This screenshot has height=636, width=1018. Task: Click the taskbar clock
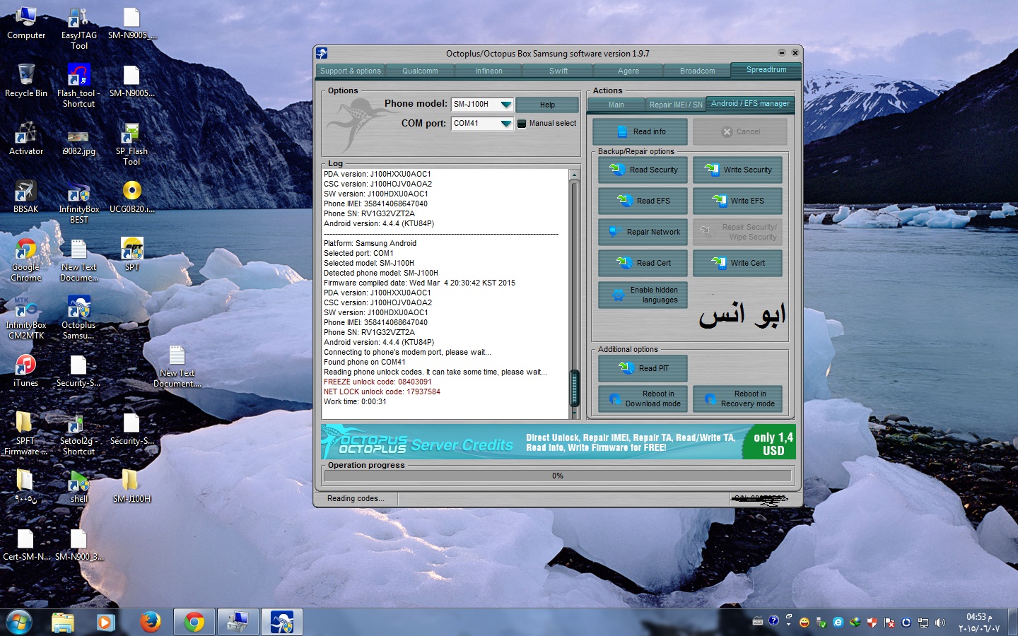(x=979, y=623)
